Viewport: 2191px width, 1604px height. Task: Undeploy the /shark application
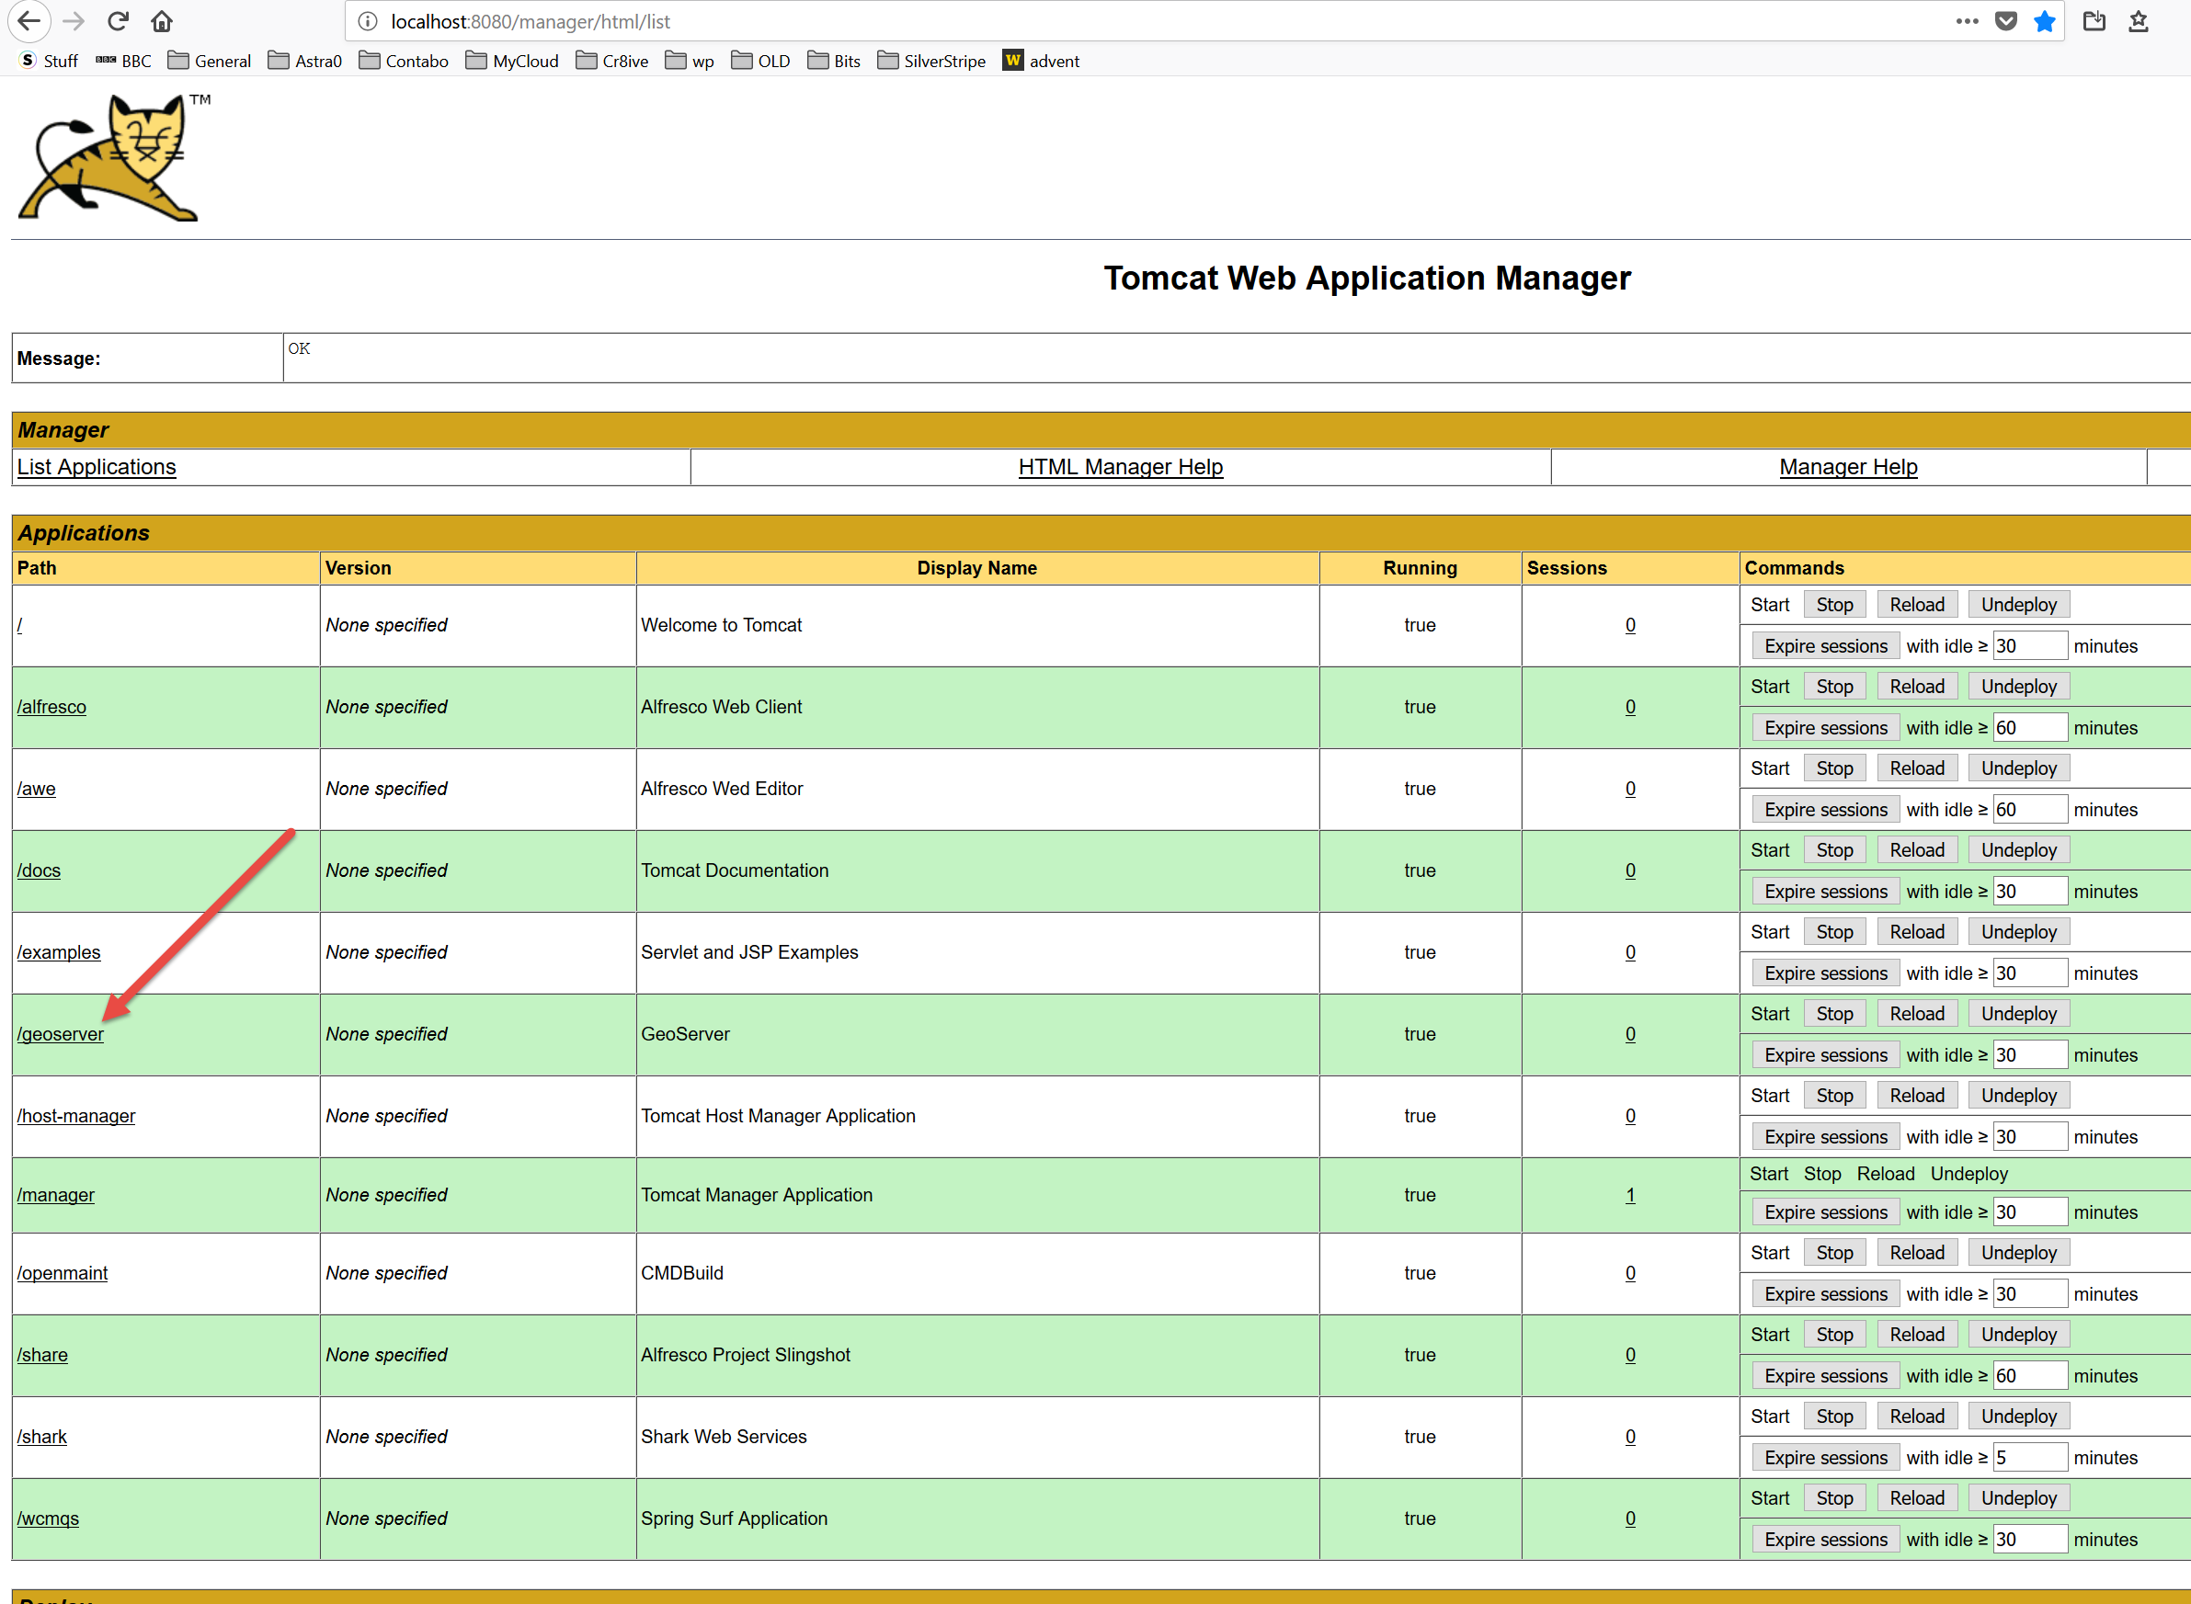point(2018,1416)
